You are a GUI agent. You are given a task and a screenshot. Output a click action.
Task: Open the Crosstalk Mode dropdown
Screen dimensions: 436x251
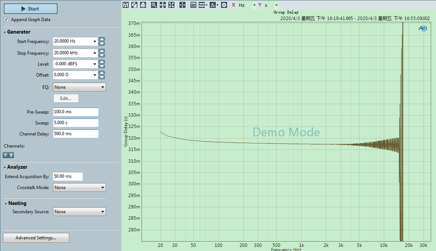79,188
